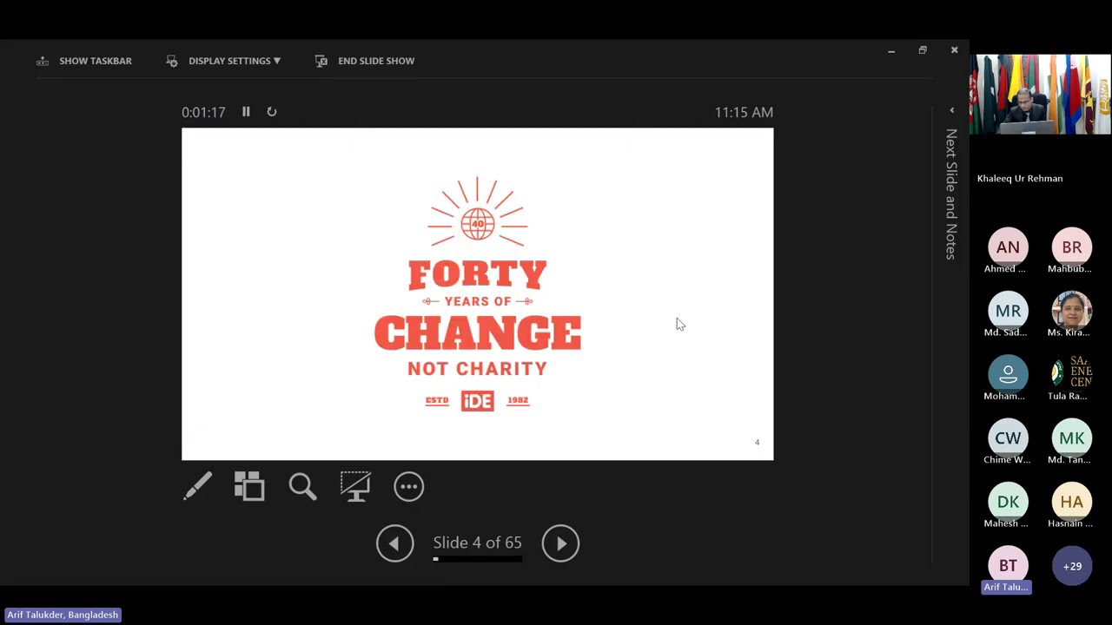Toggle black or unblack slide show
Screen dimensions: 1112x625
point(355,486)
